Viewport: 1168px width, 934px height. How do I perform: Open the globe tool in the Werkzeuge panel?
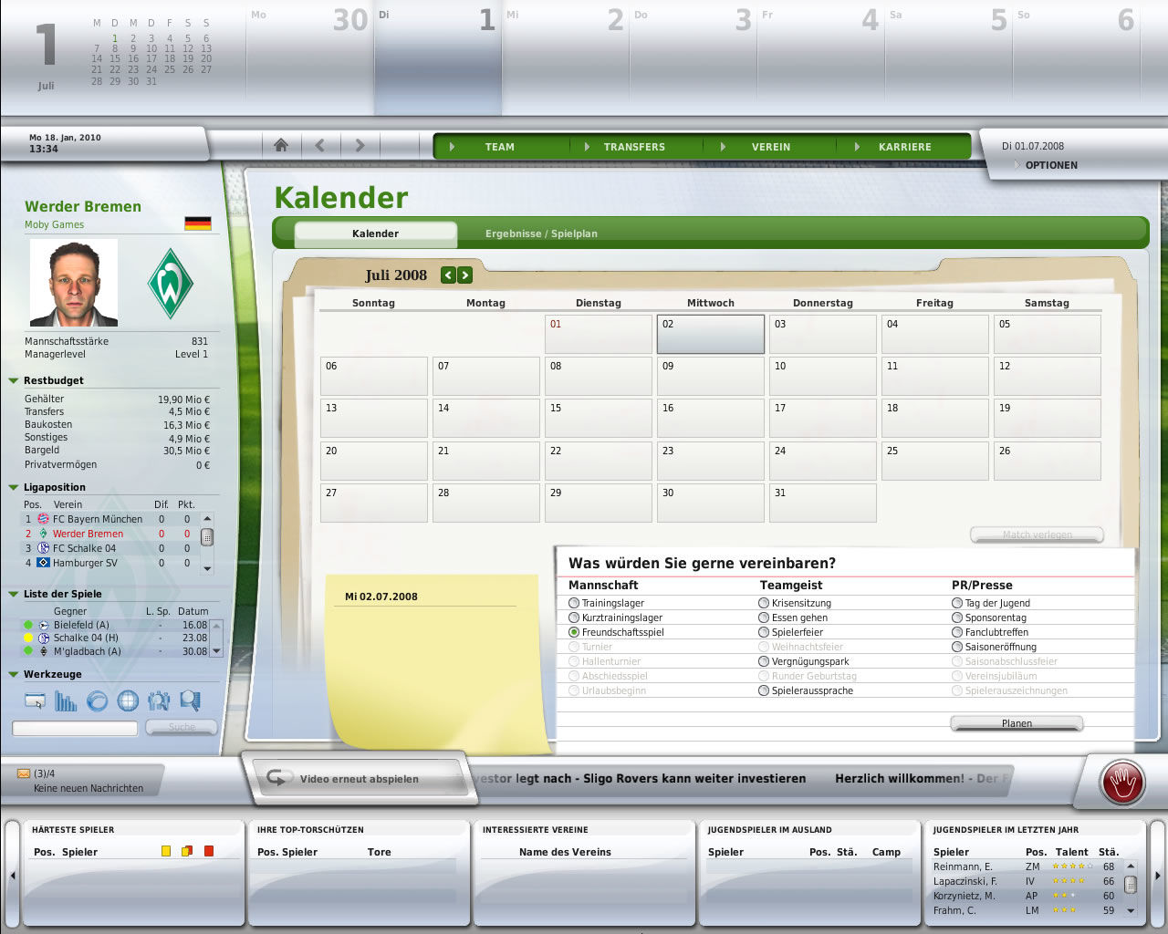coord(127,700)
